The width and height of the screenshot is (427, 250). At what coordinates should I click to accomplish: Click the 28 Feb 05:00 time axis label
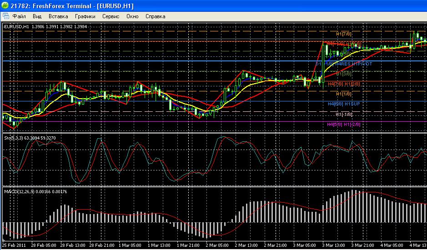[x=44, y=245]
